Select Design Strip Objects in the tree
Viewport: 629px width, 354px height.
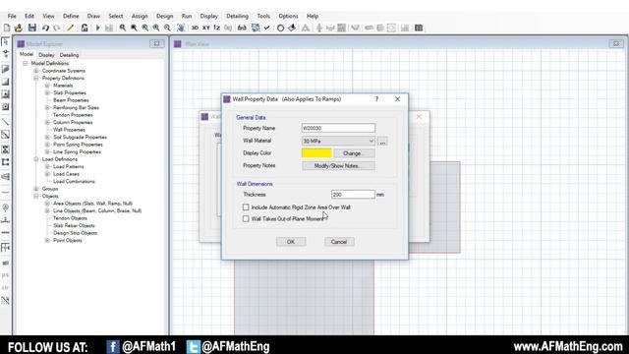pos(75,233)
